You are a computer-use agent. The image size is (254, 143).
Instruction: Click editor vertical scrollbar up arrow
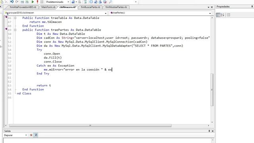click(x=212, y=17)
